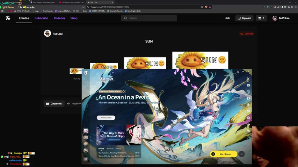Open the TikTok link in launcher sidebar
Image resolution: width=298 pixels, height=167 pixels.
(x=248, y=105)
